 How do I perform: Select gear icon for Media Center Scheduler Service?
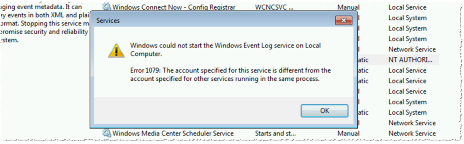(106, 133)
